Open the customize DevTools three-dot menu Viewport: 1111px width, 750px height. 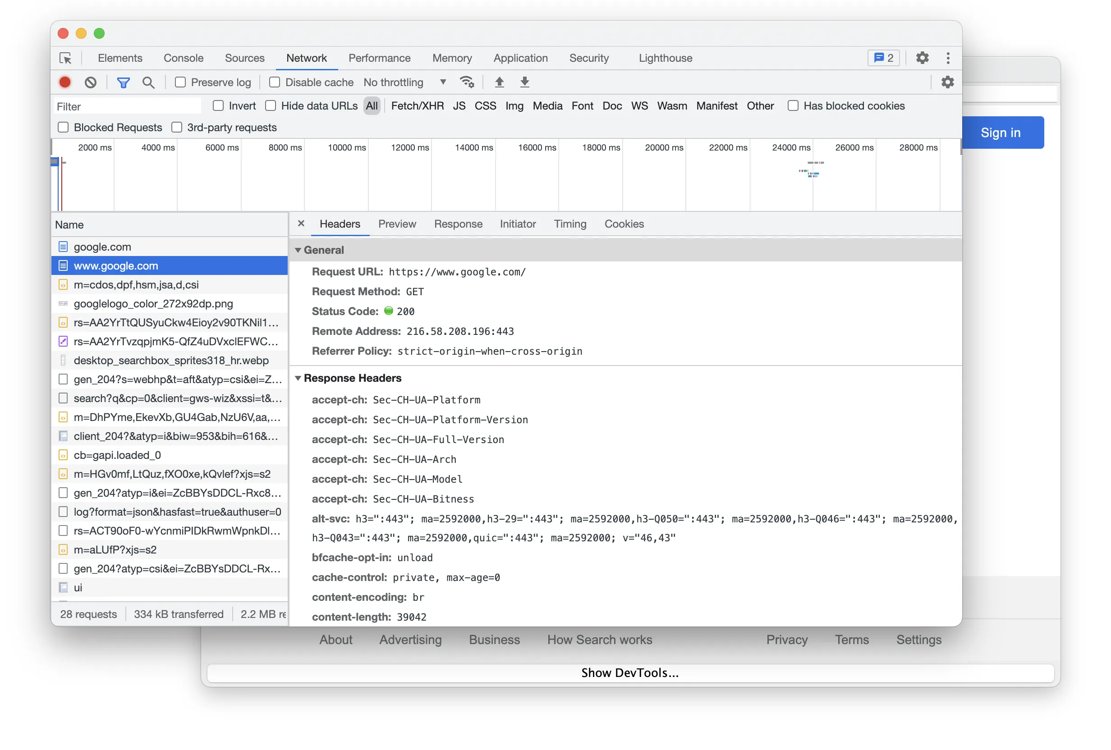(947, 58)
